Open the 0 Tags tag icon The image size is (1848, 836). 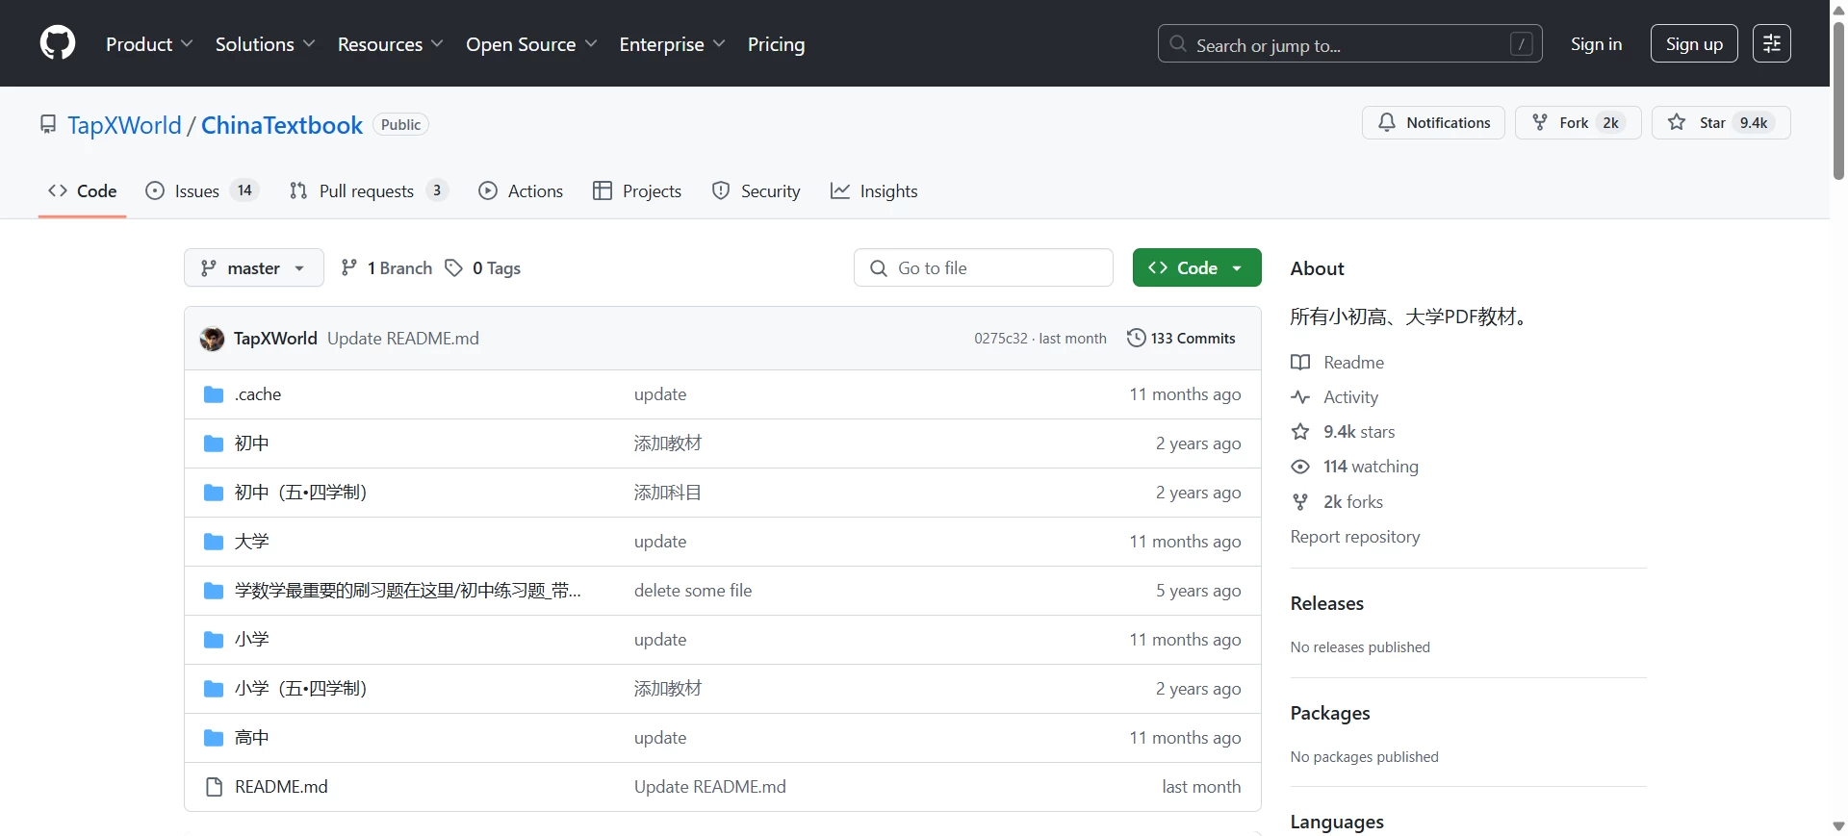pyautogui.click(x=454, y=268)
